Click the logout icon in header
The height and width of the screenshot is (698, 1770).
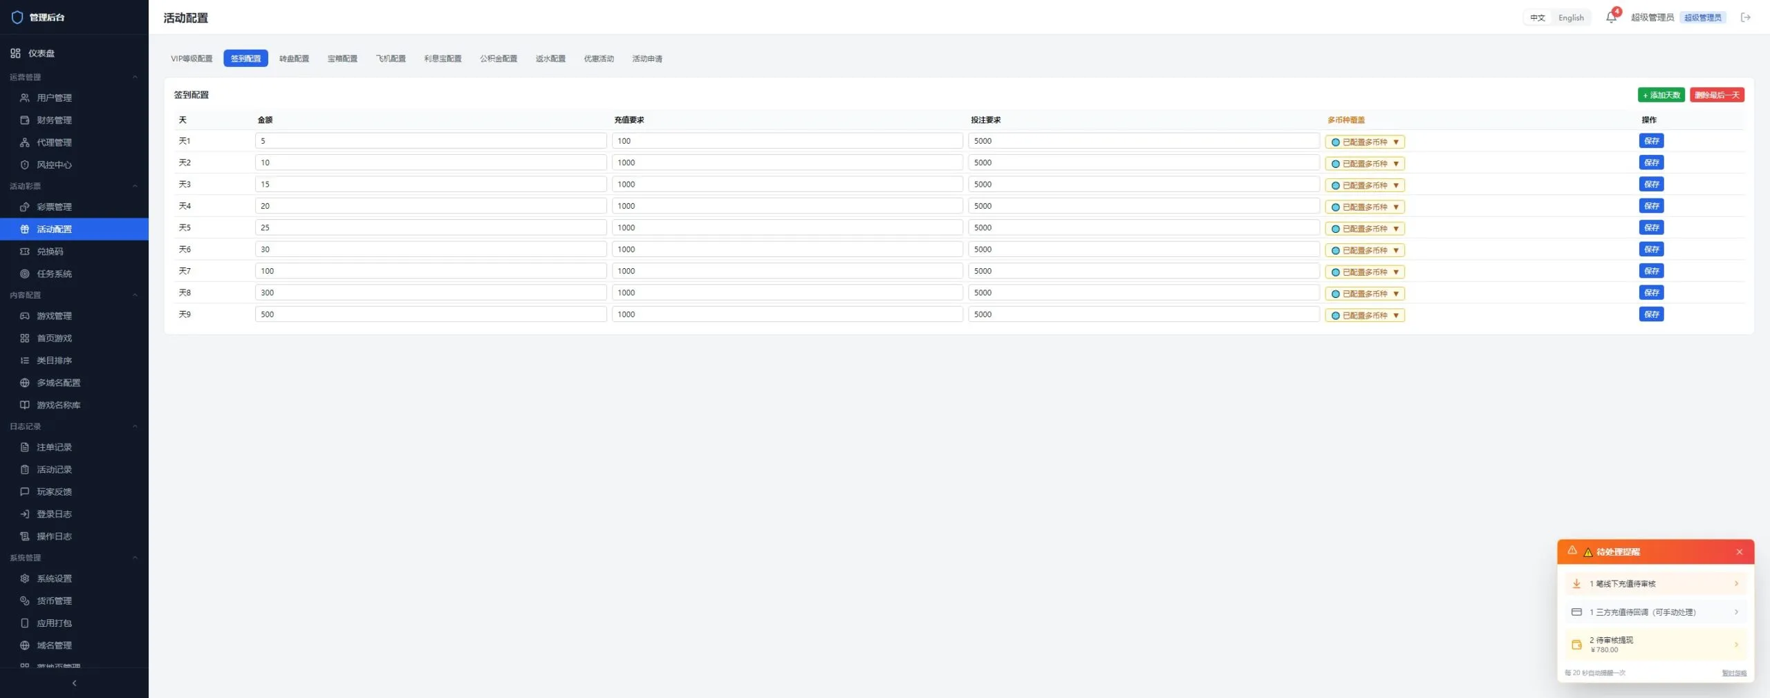click(x=1746, y=17)
